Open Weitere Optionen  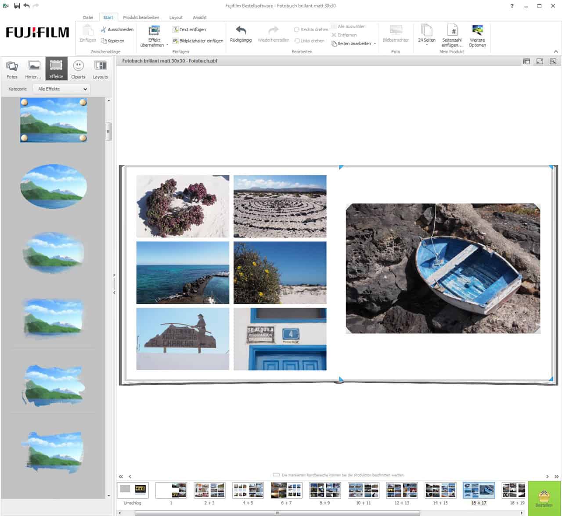[x=477, y=35]
